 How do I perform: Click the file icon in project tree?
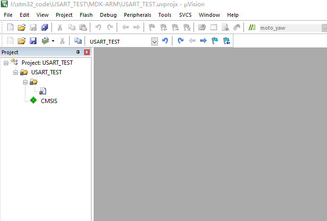click(x=43, y=91)
